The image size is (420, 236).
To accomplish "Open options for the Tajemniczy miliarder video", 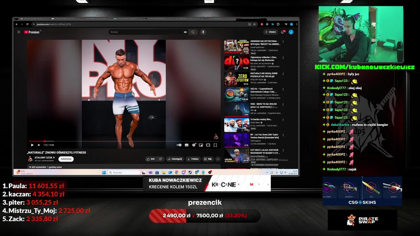I will (x=283, y=57).
